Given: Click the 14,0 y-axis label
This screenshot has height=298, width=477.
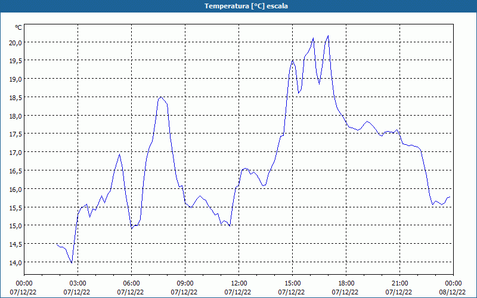Looking at the screenshot, I should 16,263.
